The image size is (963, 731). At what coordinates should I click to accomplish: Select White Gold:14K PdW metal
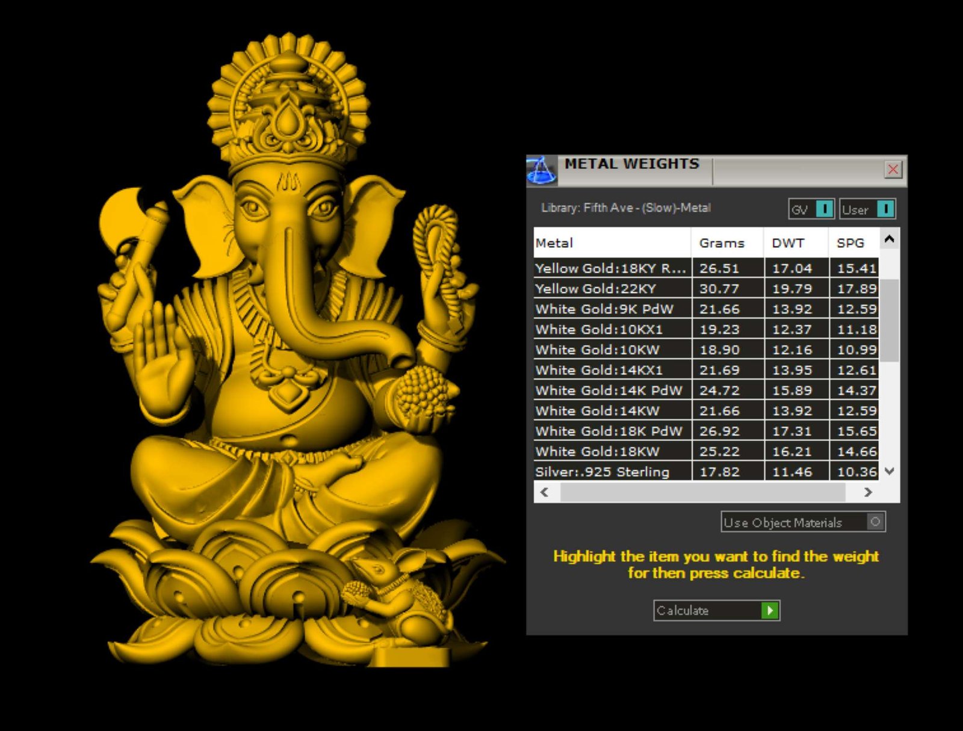611,390
